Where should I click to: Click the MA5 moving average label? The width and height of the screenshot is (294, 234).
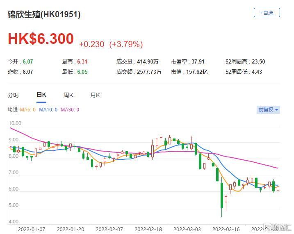28,109
